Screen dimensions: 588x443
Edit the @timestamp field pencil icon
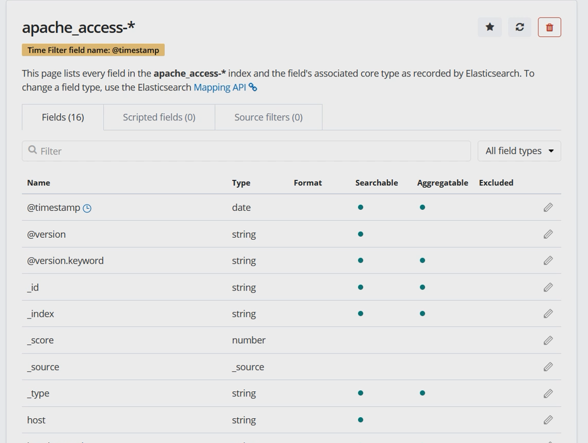coord(548,207)
